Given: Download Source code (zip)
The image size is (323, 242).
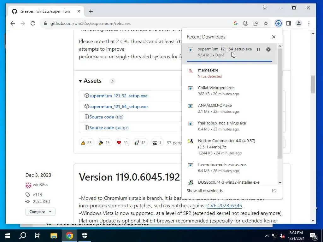Looking at the screenshot, I should 106,117.
